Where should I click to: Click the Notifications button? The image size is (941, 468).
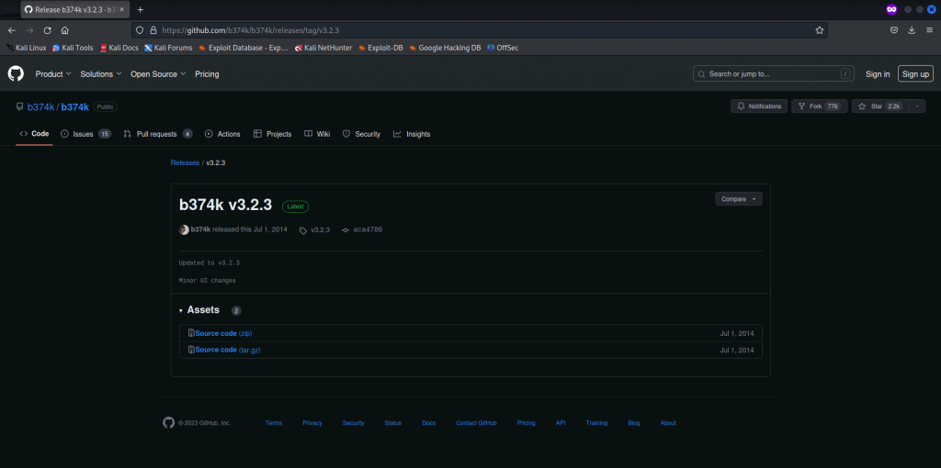pos(759,106)
